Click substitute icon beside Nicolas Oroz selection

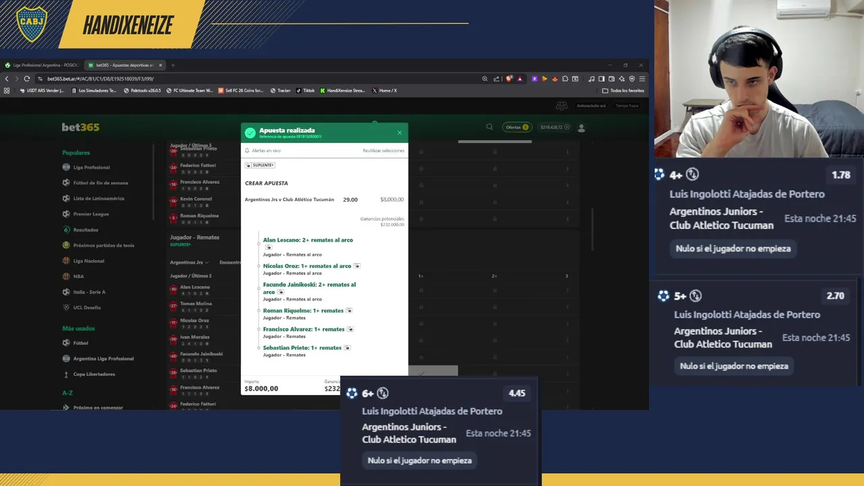click(357, 266)
